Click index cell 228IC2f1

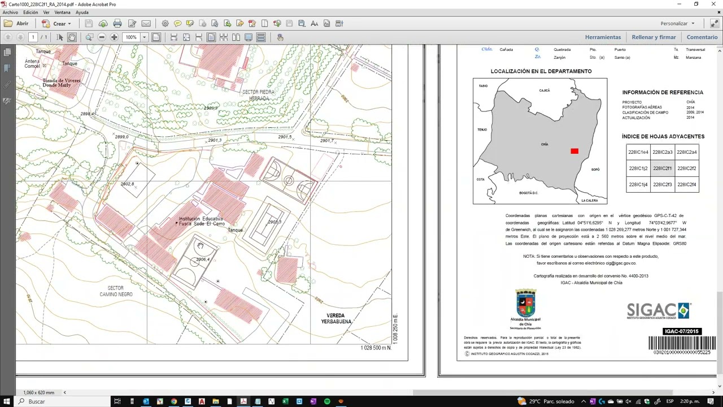(x=662, y=168)
